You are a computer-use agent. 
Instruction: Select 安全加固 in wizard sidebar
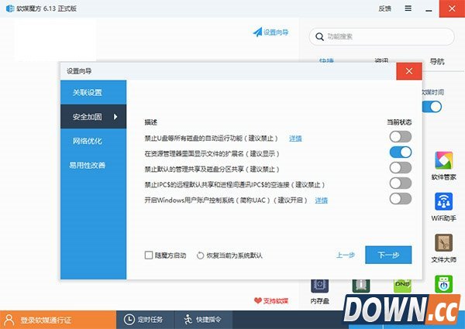pyautogui.click(x=94, y=116)
